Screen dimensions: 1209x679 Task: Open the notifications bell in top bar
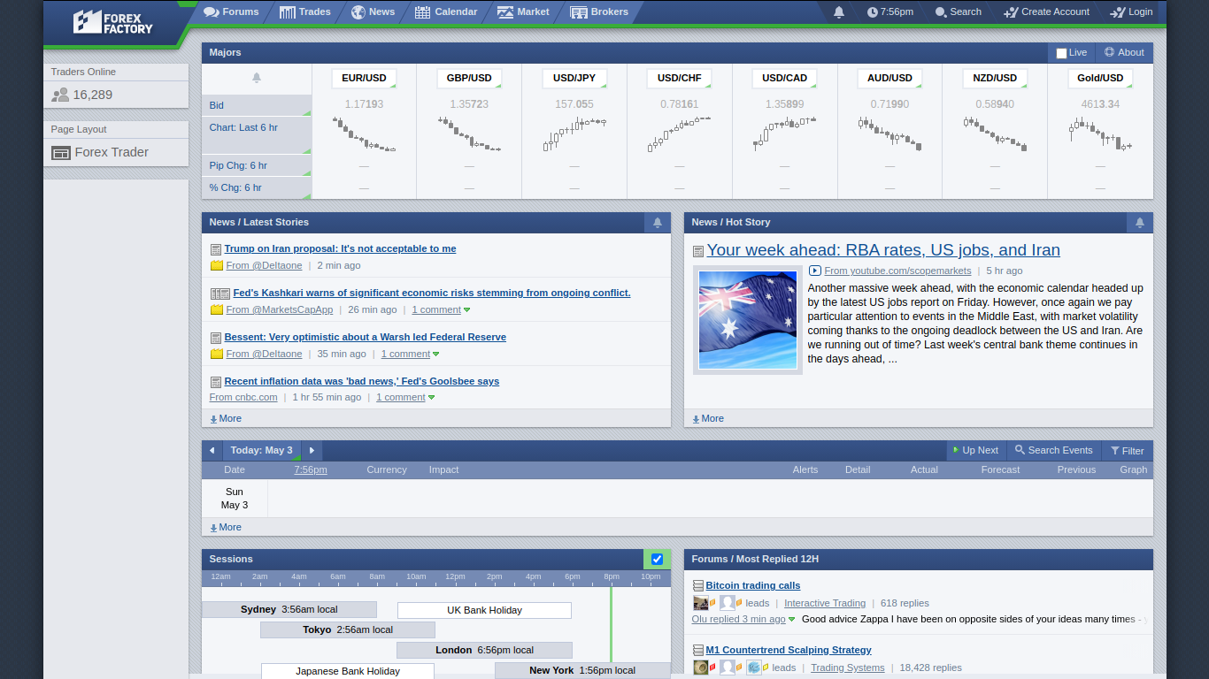pyautogui.click(x=839, y=12)
